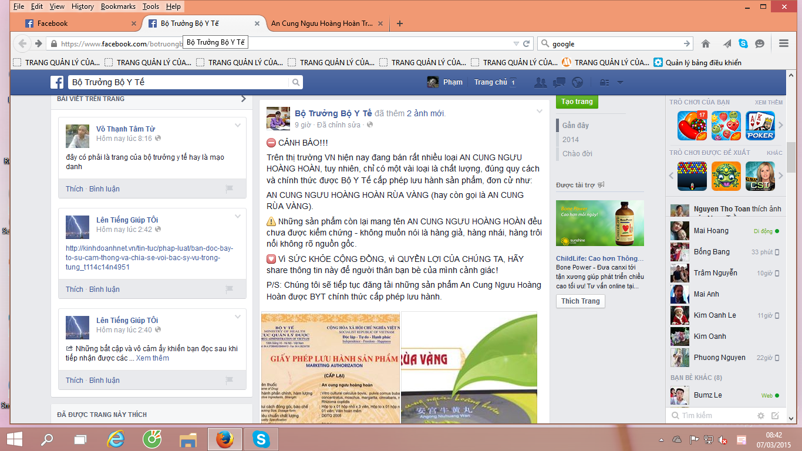Open File Explorer from taskbar
This screenshot has height=451, width=802.
tap(188, 439)
